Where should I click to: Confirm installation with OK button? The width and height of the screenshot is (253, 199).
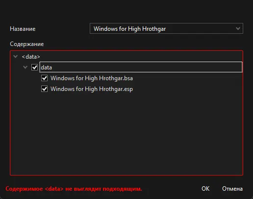[205, 189]
